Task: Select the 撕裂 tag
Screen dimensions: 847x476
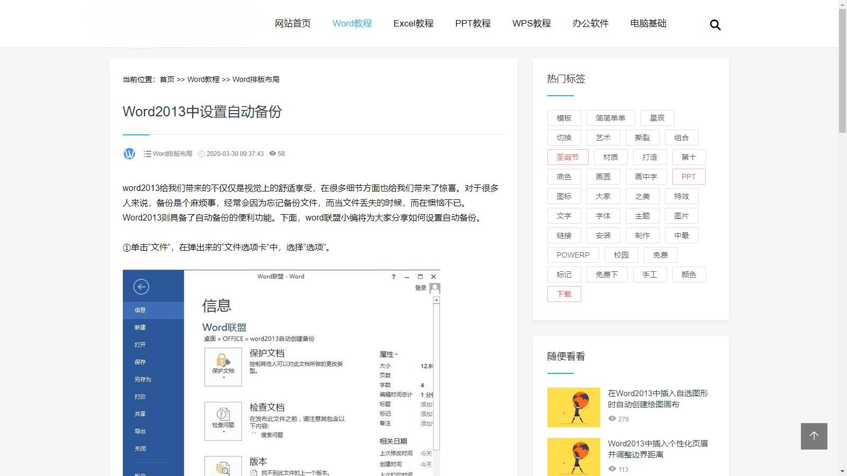Action: pyautogui.click(x=643, y=138)
